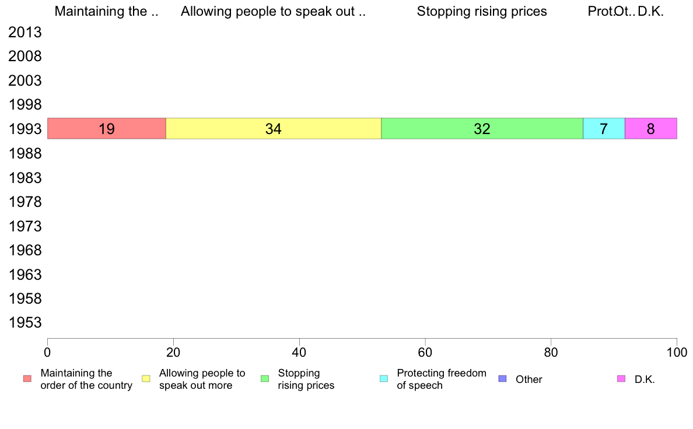
Task: Click the 60 tick on the x-axis
Action: (425, 352)
